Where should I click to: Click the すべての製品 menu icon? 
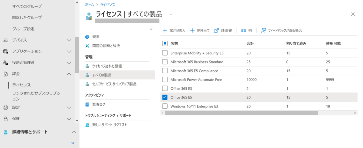[87, 75]
